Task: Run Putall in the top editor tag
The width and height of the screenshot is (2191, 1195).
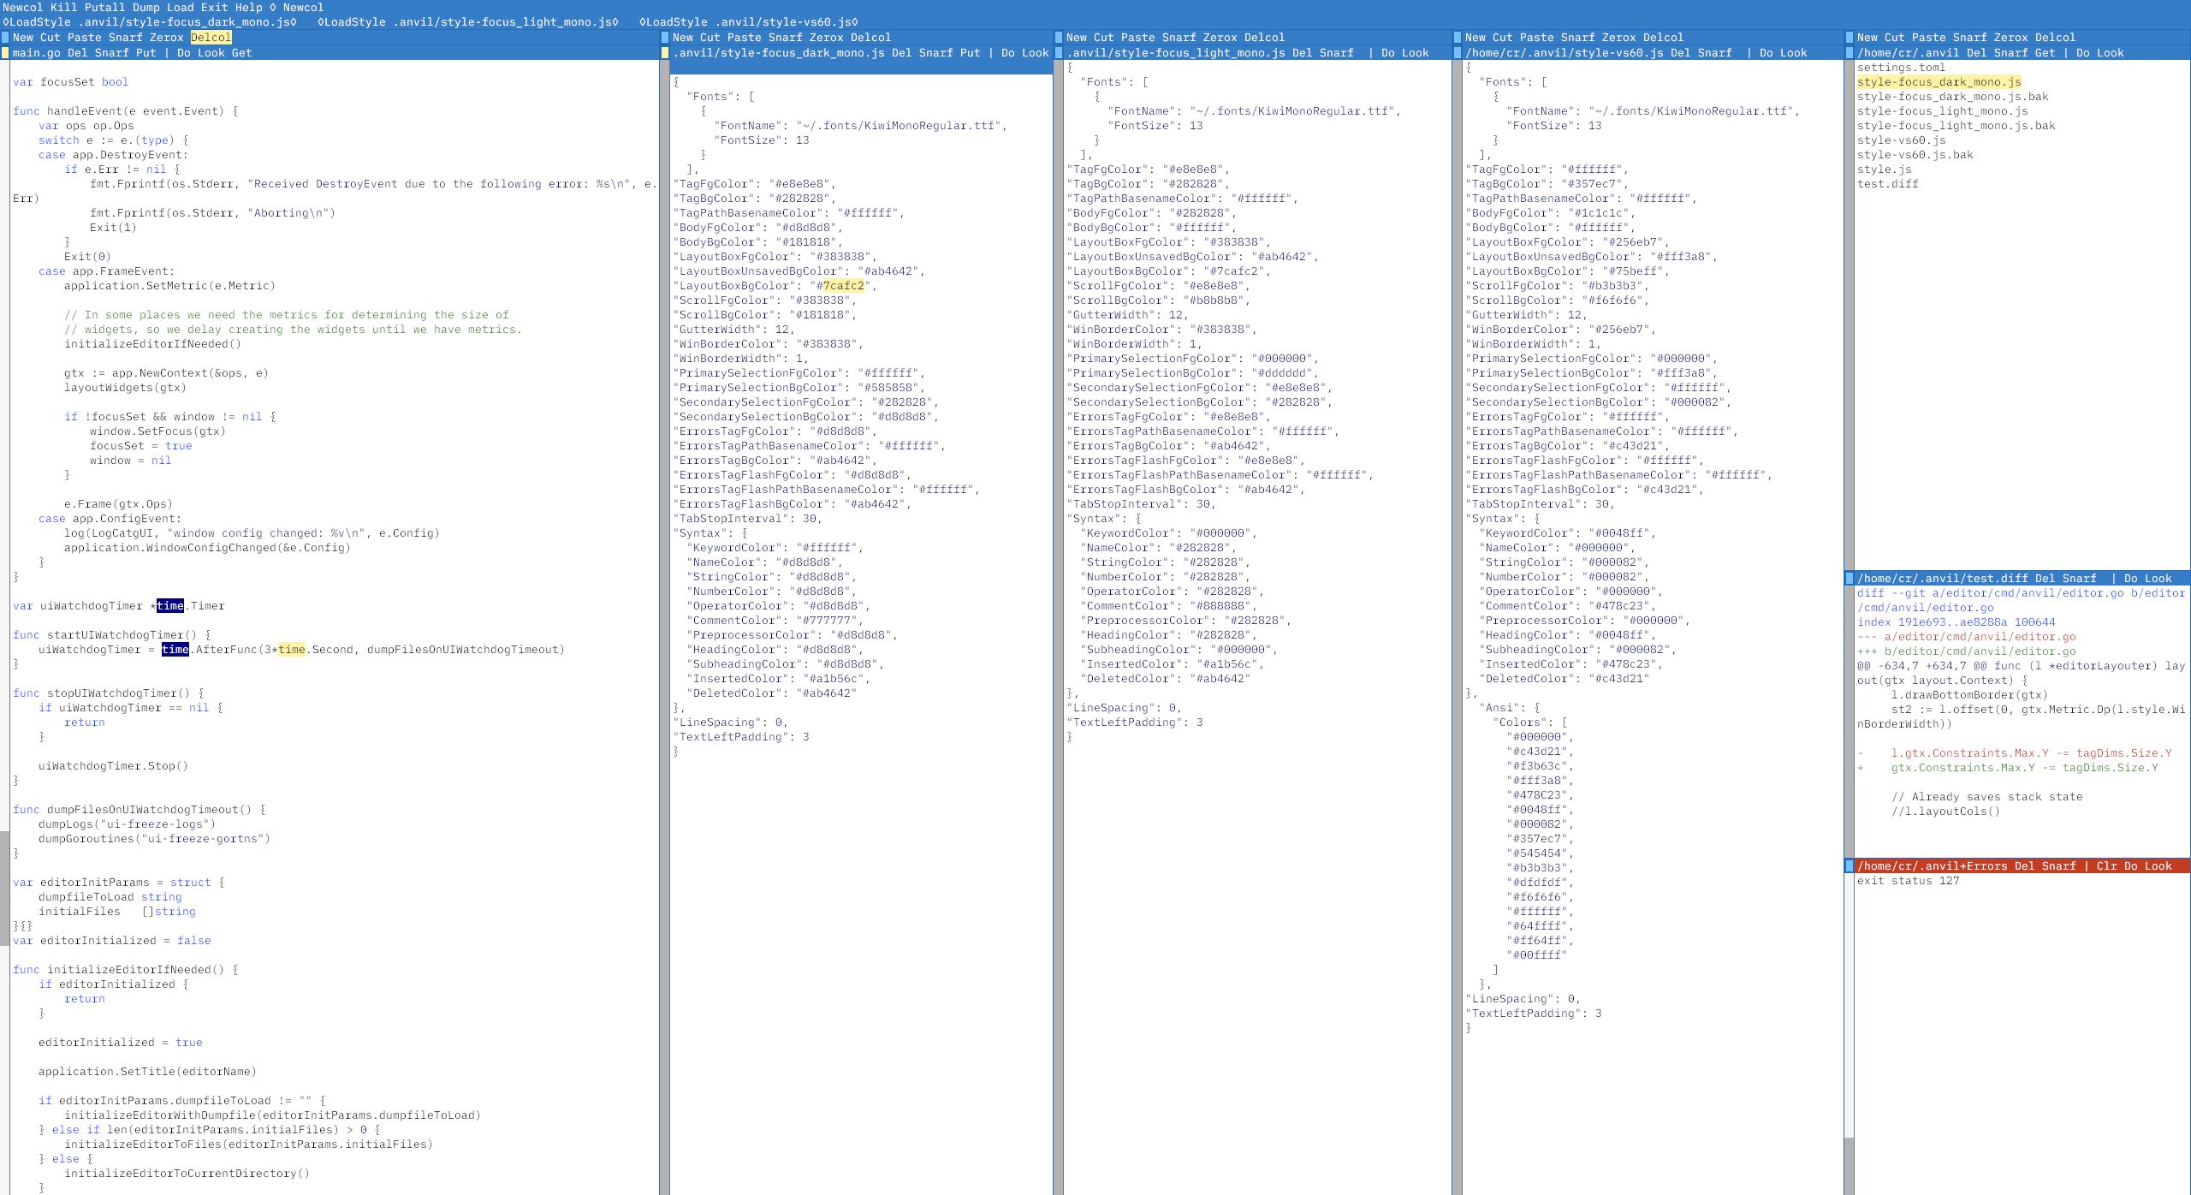Action: (104, 8)
